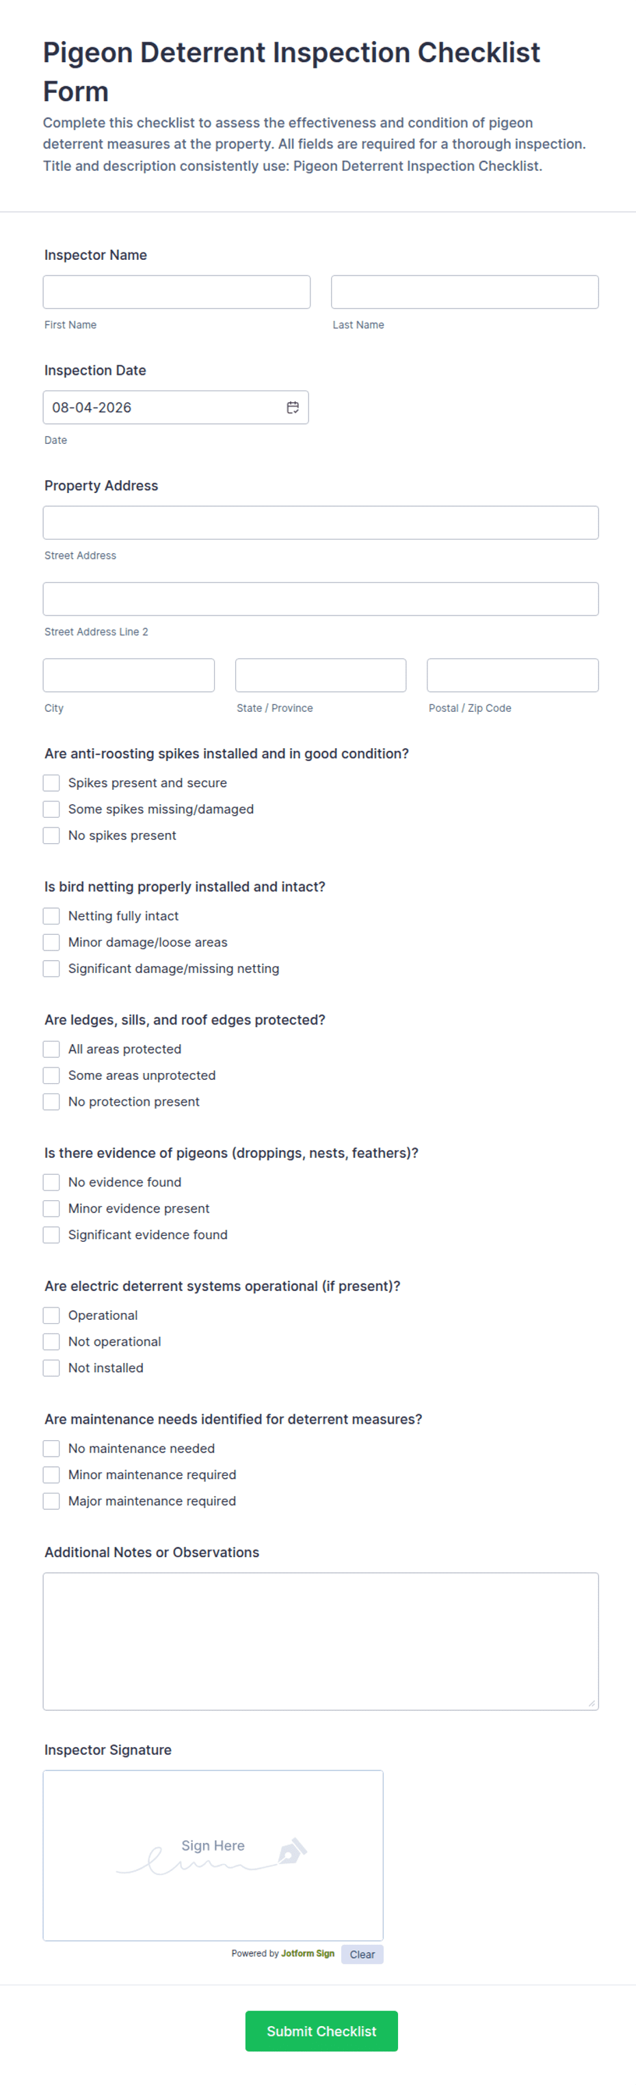The width and height of the screenshot is (636, 2085).
Task: Select the Inspection Date field
Action: 176,407
